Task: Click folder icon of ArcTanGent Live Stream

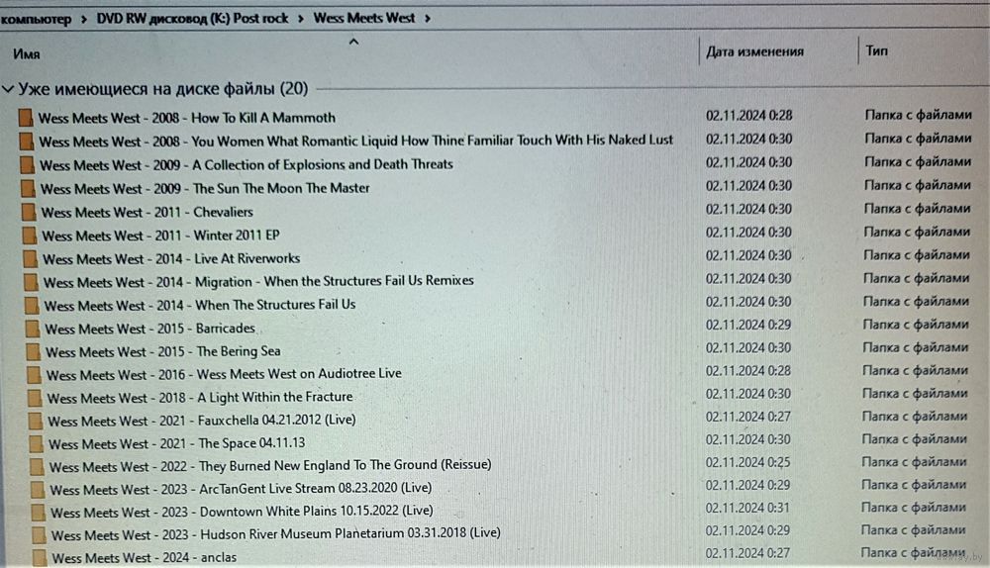Action: (38, 490)
